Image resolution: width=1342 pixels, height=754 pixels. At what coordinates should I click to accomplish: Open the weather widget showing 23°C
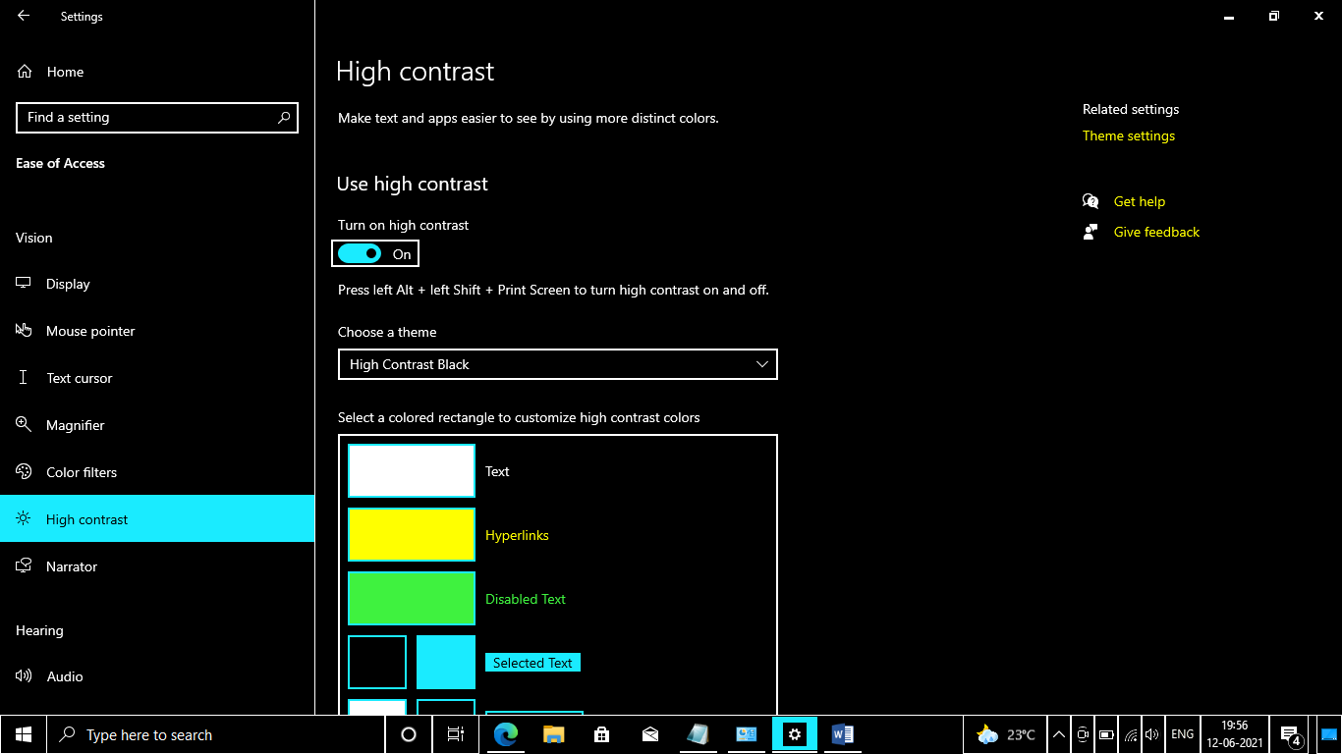coord(1006,734)
